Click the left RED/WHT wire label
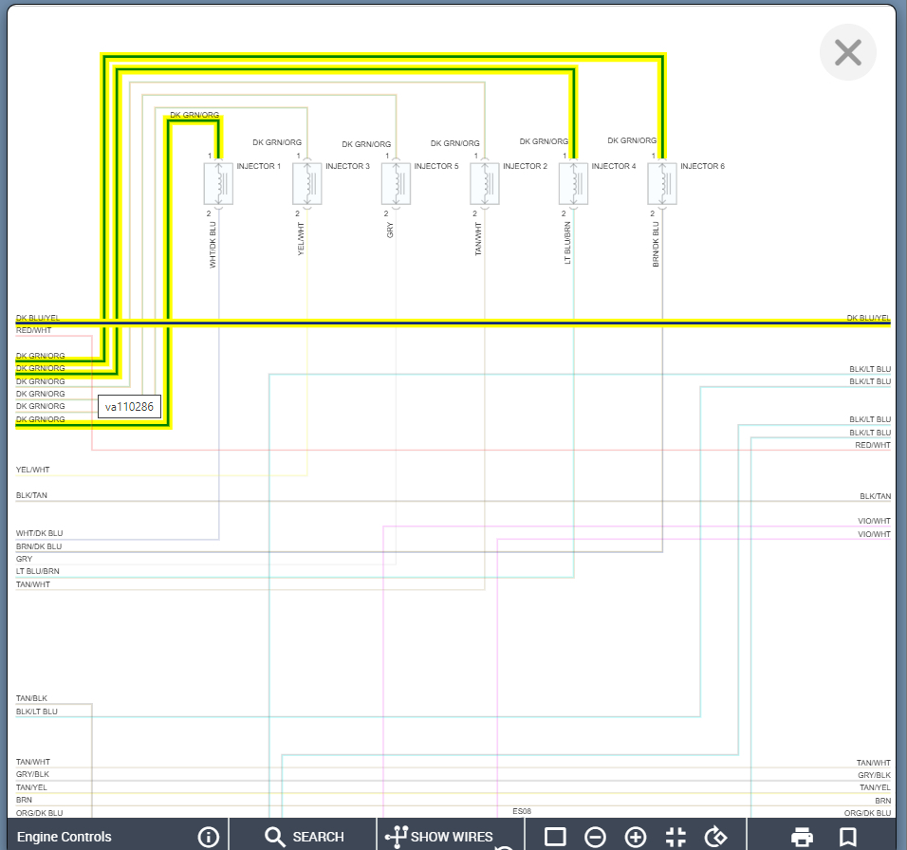 point(33,330)
